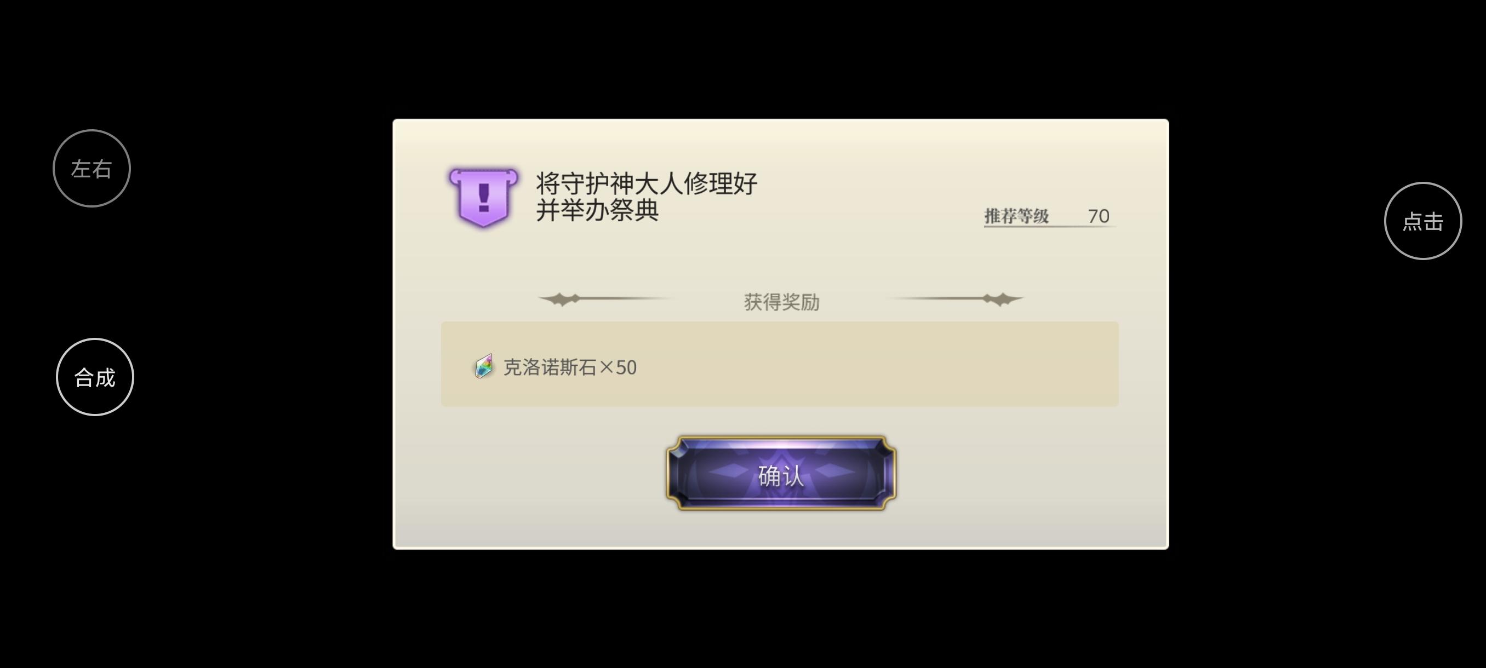Tap the 合成 circular overlay key
This screenshot has height=668, width=1486.
click(x=95, y=377)
